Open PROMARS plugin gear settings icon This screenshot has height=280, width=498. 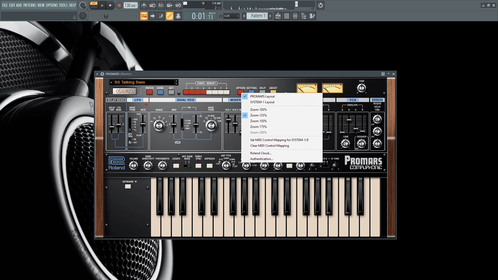coord(102,74)
